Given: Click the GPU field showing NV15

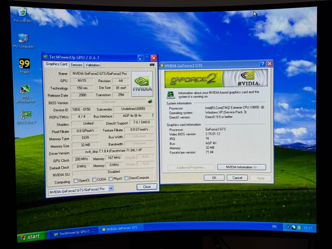Looking at the screenshot, I should pos(82,81).
